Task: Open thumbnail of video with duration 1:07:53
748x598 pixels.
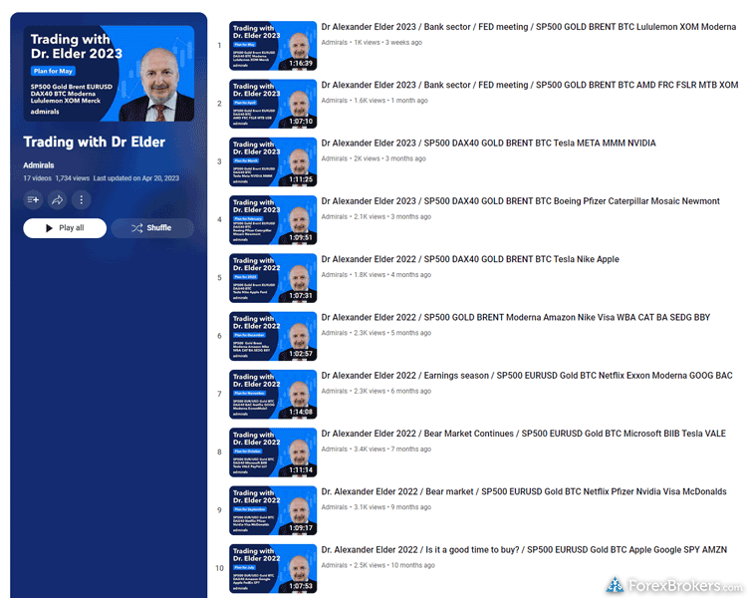Action: pos(273,569)
